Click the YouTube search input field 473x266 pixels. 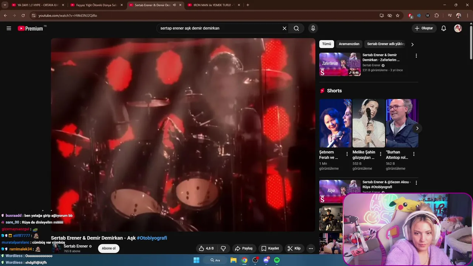click(x=220, y=28)
